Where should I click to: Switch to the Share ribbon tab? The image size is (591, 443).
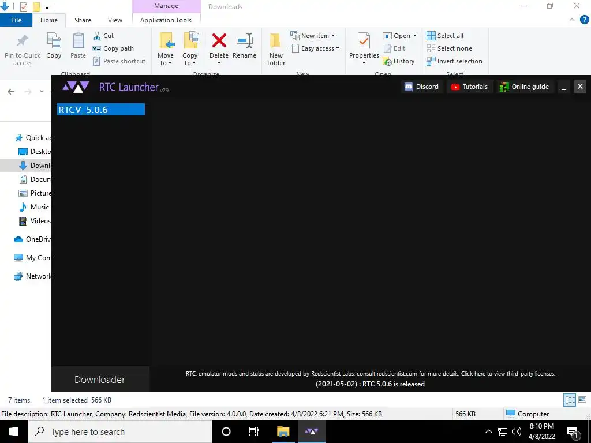[83, 20]
